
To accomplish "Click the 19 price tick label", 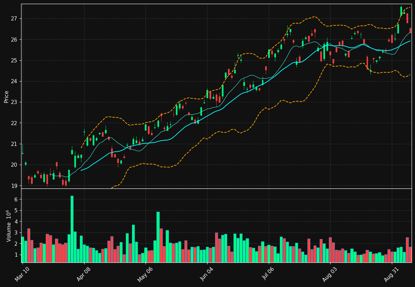I will pos(15,186).
